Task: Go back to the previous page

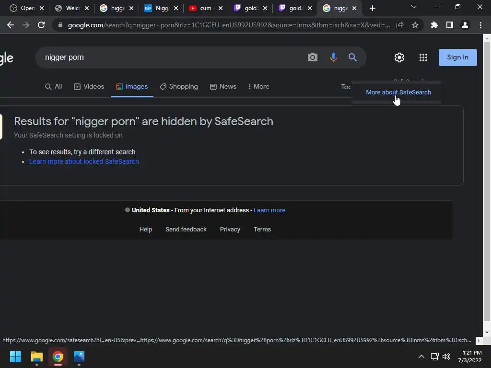Action: 11,25
